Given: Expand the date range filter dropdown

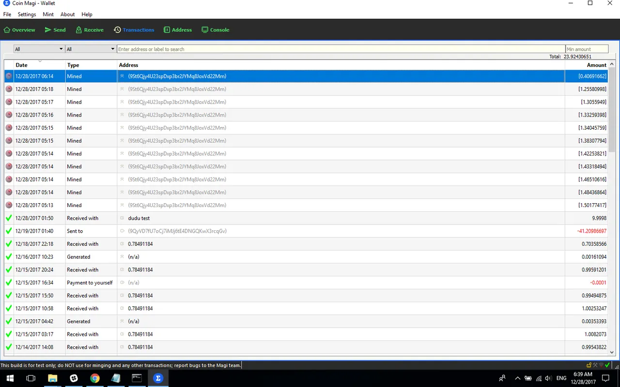Looking at the screenshot, I should pyautogui.click(x=39, y=49).
